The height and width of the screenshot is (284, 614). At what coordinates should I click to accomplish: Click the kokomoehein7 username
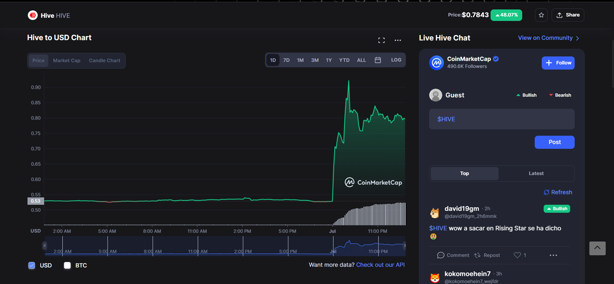(468, 274)
